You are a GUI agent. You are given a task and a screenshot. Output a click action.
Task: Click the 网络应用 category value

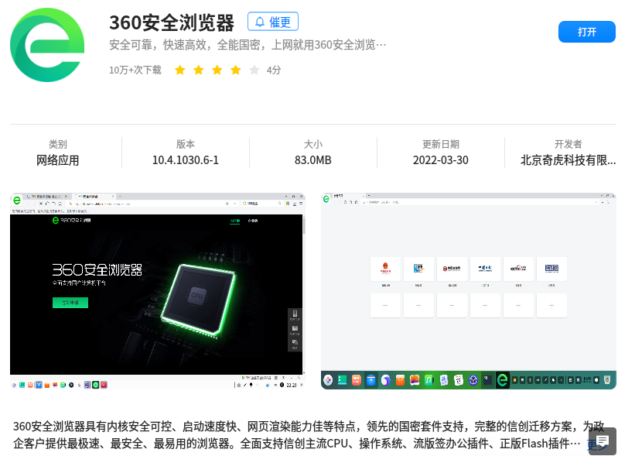[57, 160]
